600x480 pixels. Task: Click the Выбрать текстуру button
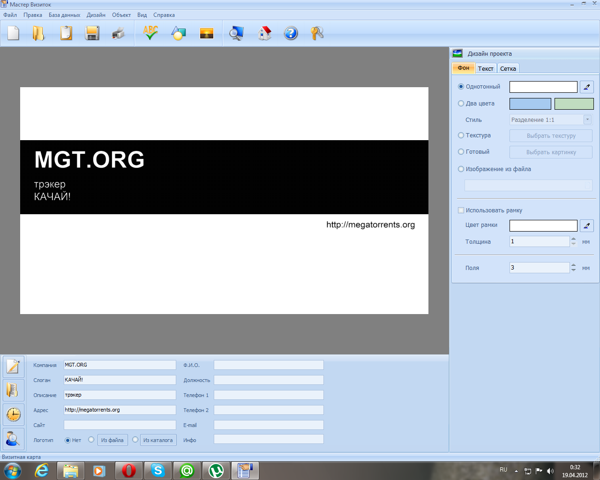(551, 136)
